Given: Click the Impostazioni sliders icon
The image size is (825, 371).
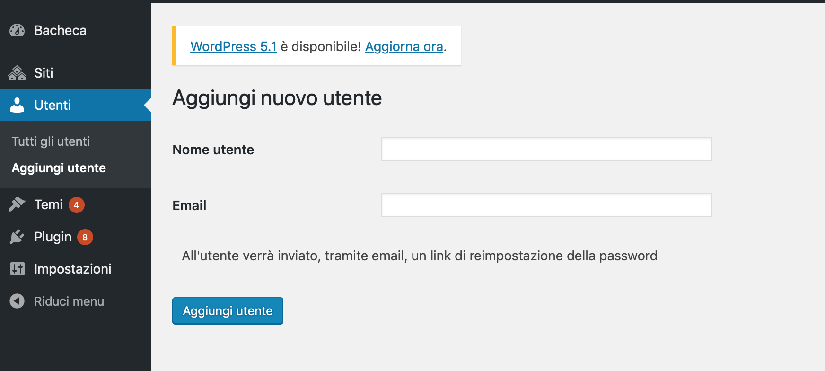Looking at the screenshot, I should click(x=17, y=269).
